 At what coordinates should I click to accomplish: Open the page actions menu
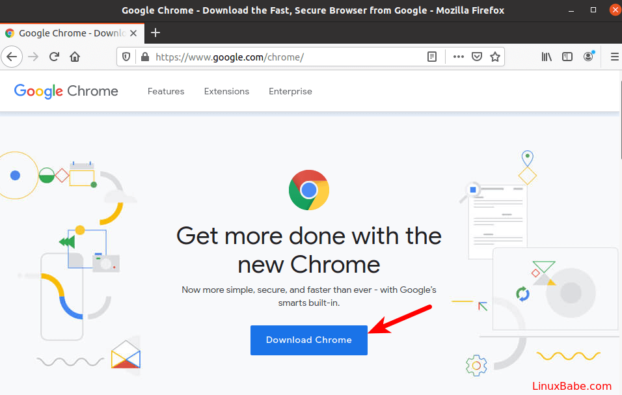pyautogui.click(x=458, y=57)
